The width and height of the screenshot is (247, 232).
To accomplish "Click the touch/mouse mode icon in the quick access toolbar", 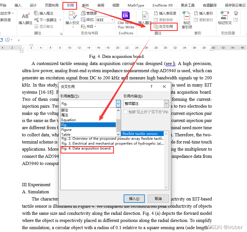I will (x=7, y=40).
